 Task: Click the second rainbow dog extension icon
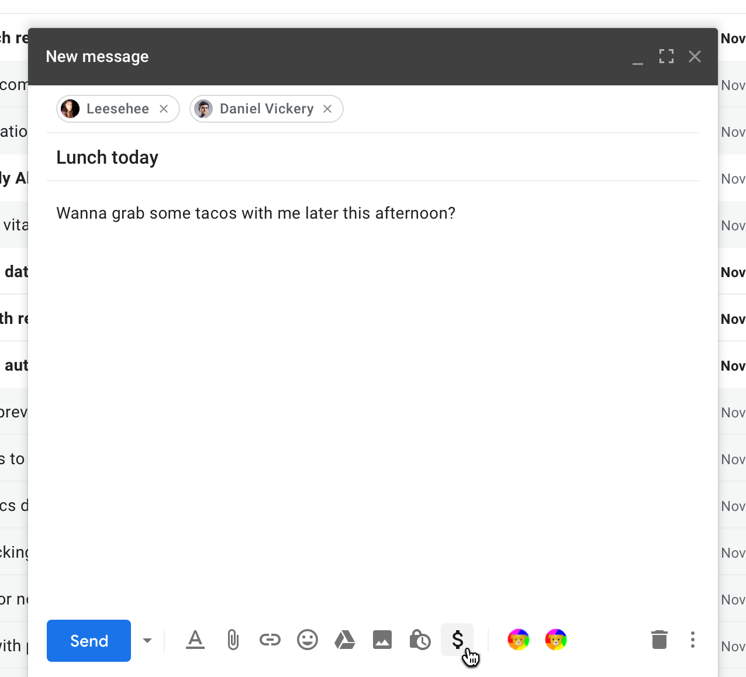tap(555, 640)
